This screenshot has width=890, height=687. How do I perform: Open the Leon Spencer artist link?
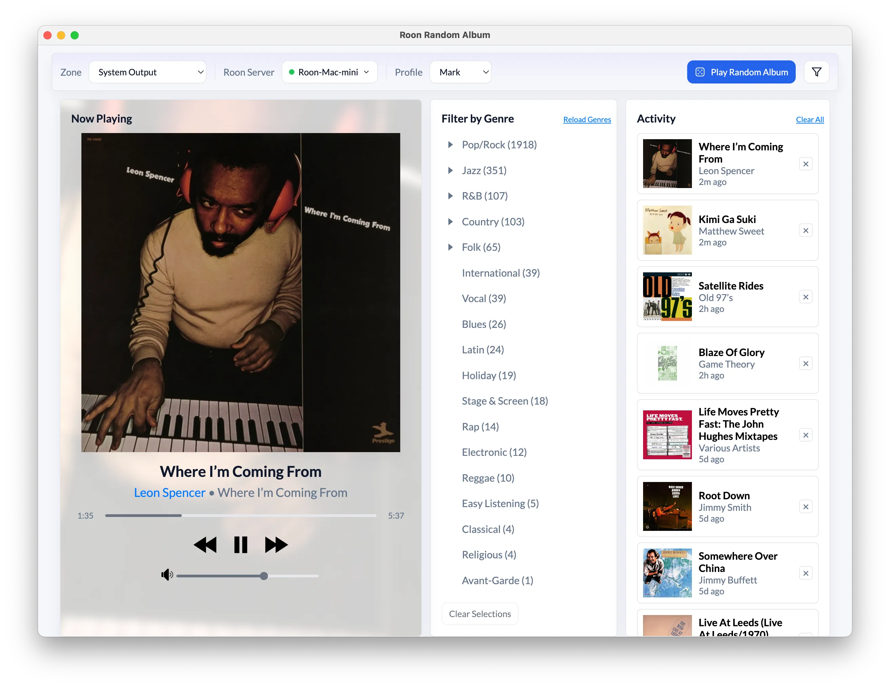point(170,493)
